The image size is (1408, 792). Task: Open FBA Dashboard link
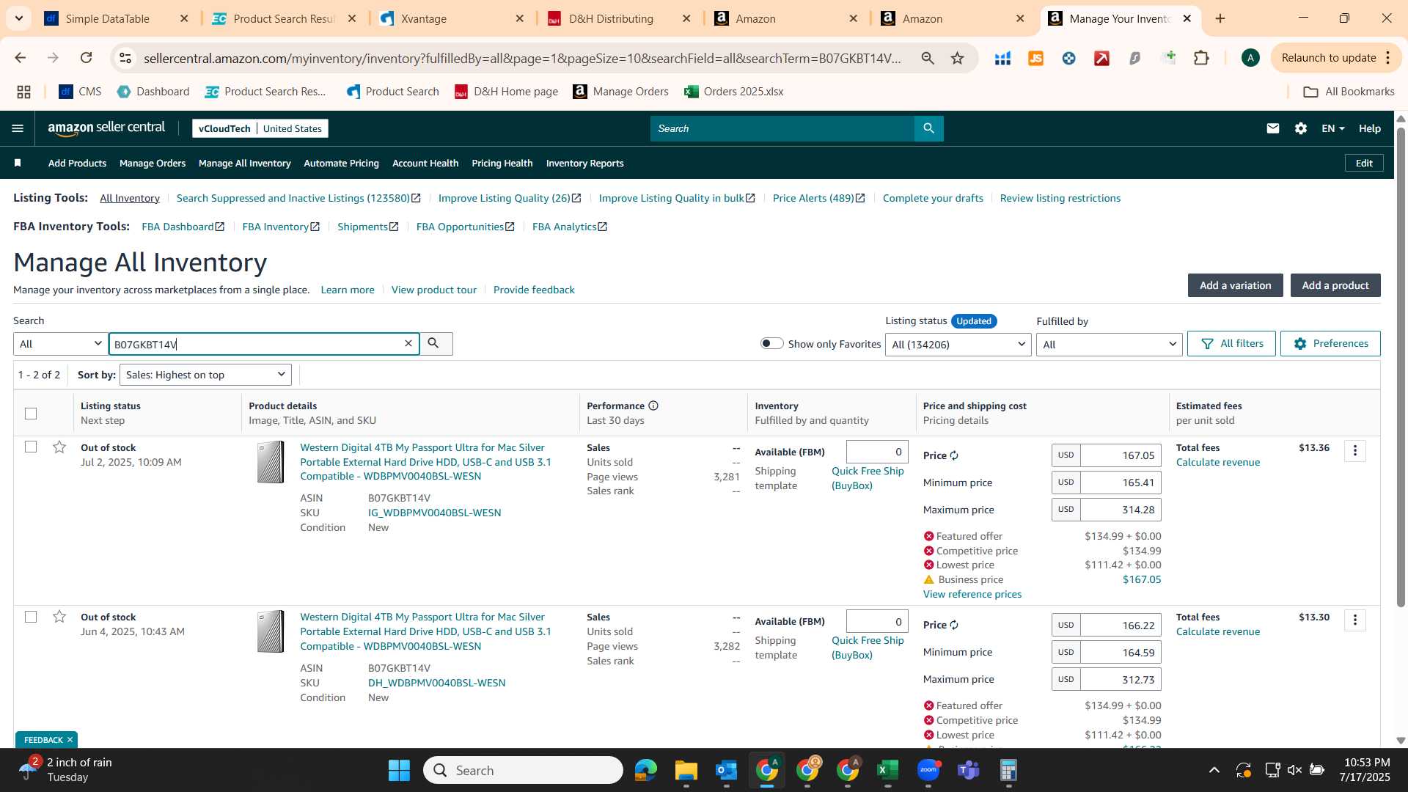[183, 227]
